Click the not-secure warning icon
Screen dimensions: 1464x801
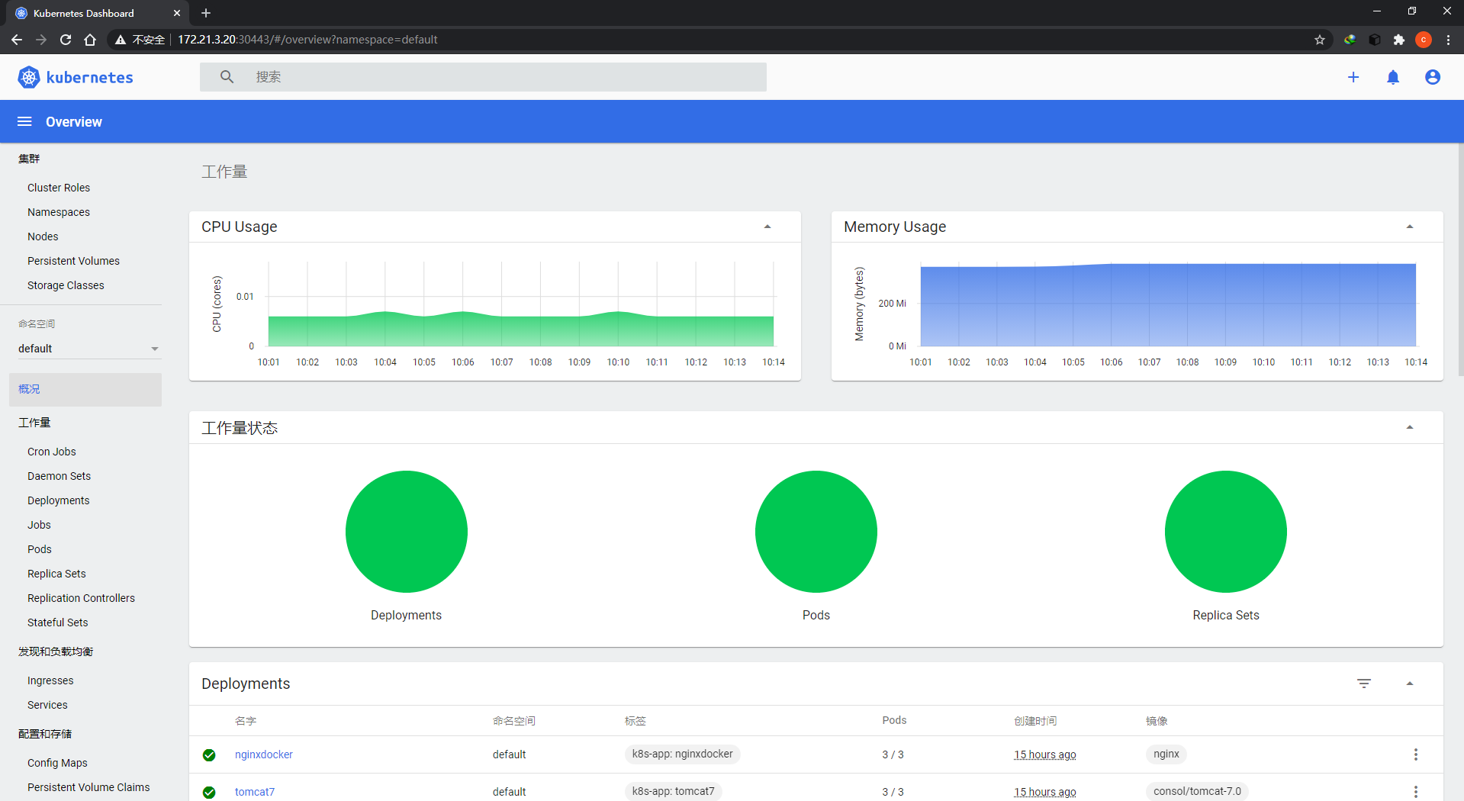[x=121, y=40]
